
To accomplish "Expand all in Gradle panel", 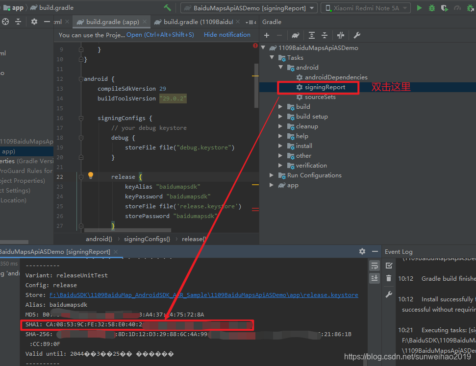I will tap(312, 35).
